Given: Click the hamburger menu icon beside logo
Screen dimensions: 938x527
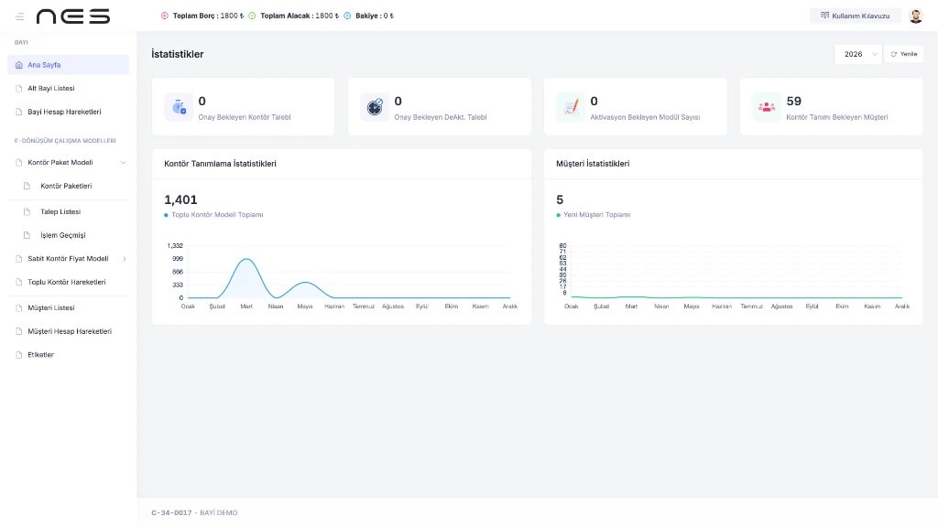Looking at the screenshot, I should click(20, 16).
